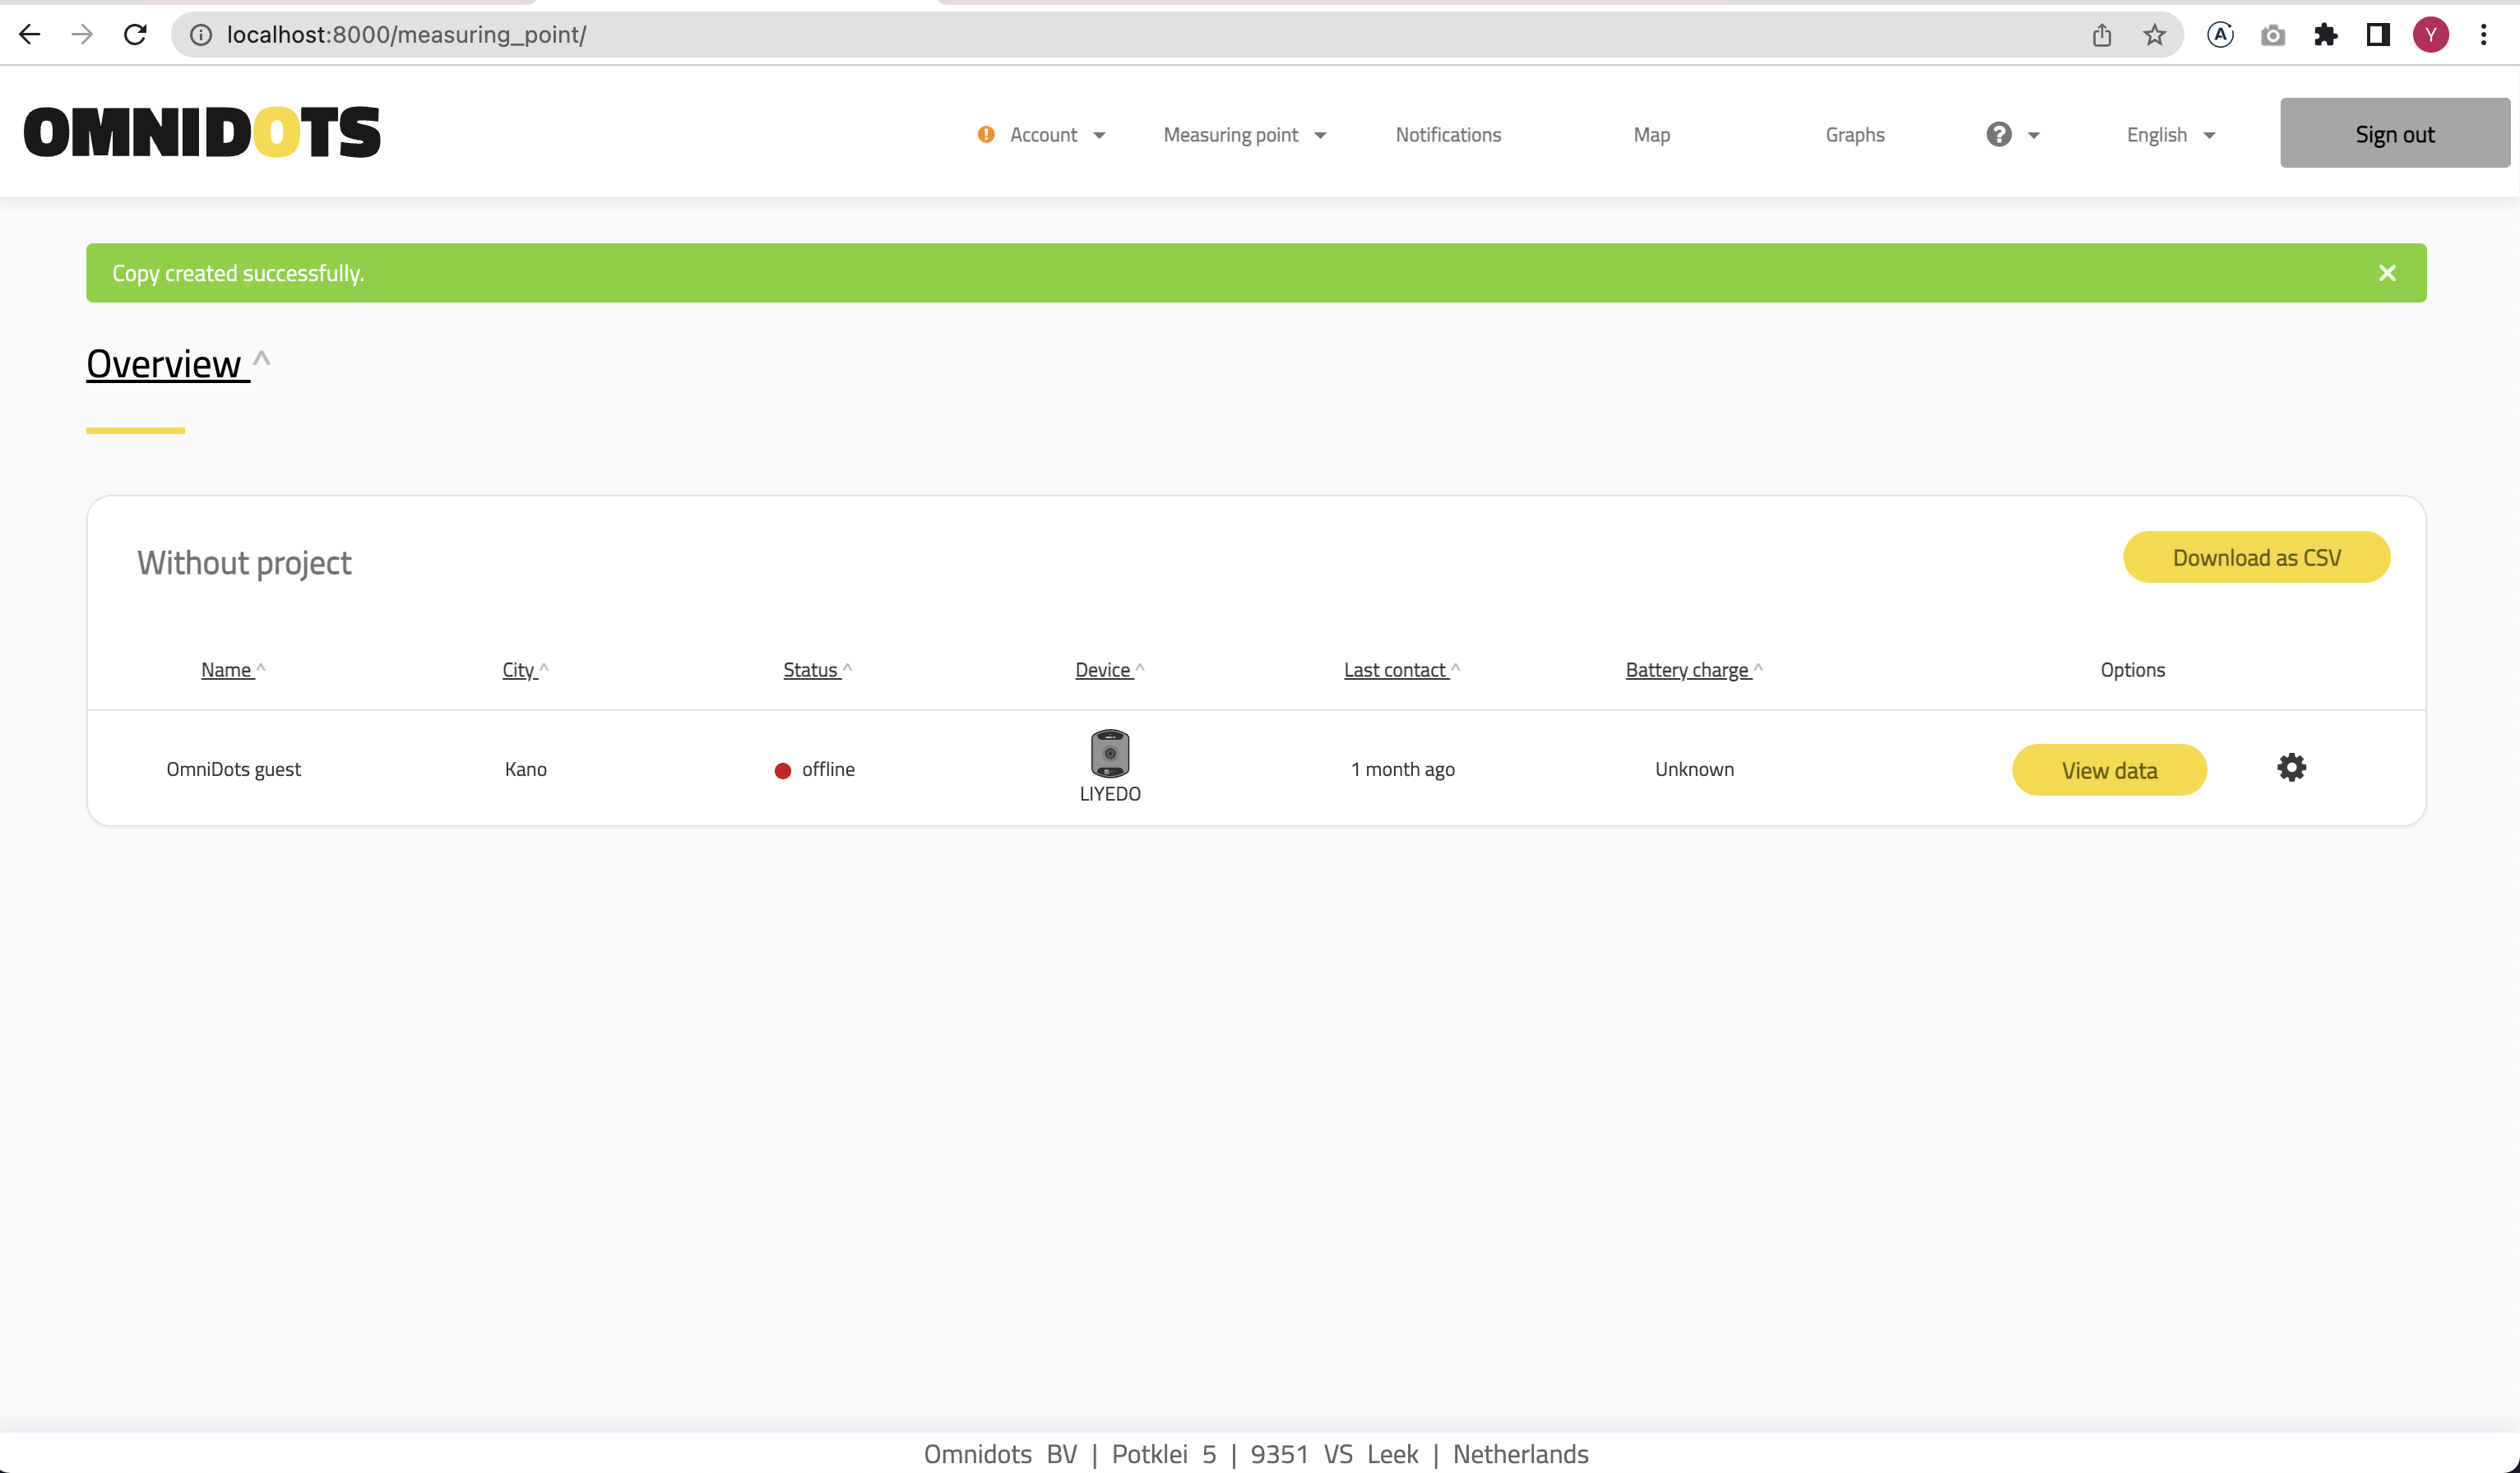This screenshot has height=1473, width=2520.
Task: Click the Without project heading
Action: (x=244, y=562)
